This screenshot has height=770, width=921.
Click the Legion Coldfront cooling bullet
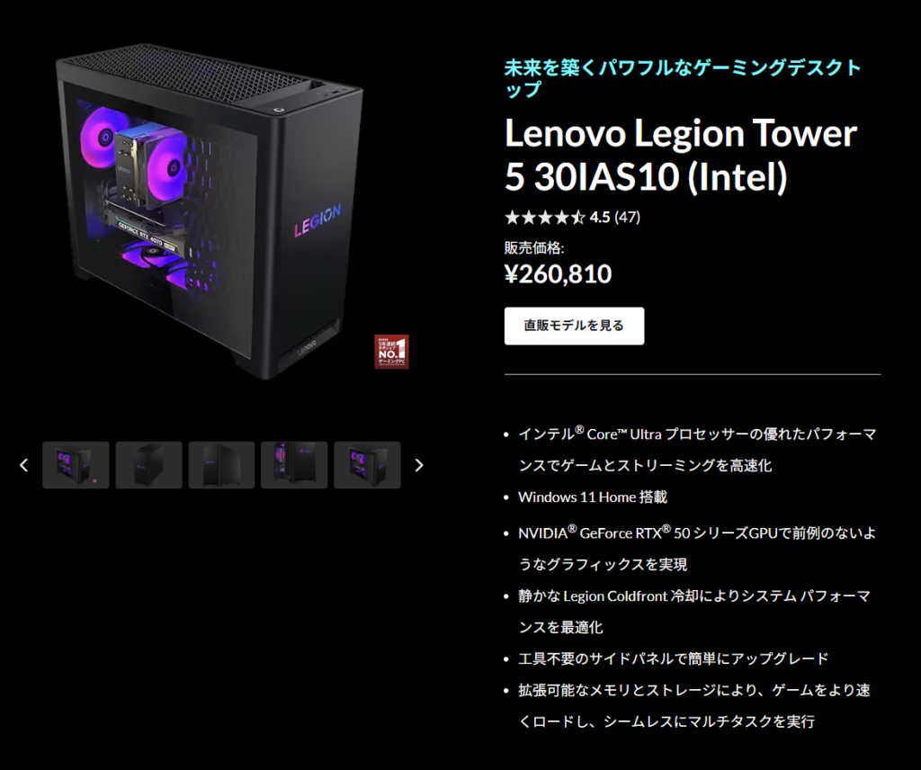pyautogui.click(x=694, y=612)
